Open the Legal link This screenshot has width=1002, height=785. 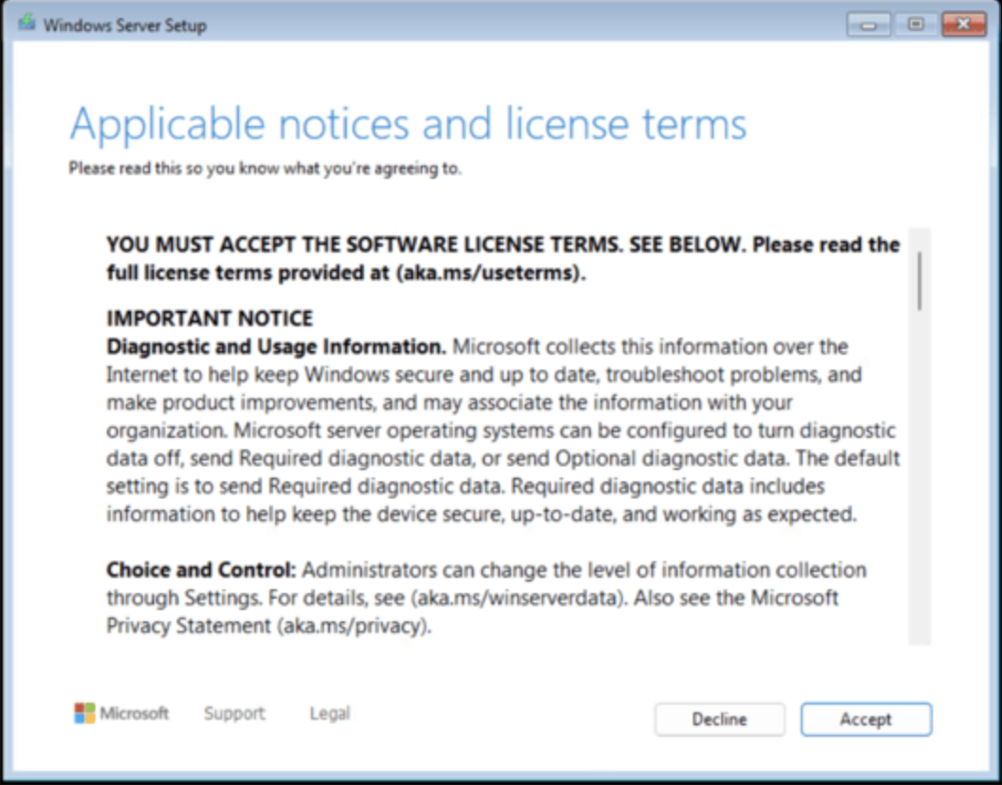pyautogui.click(x=330, y=713)
